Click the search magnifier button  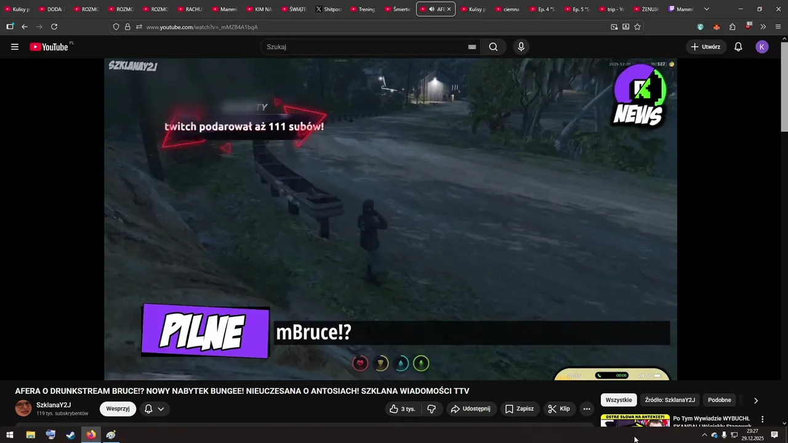493,47
